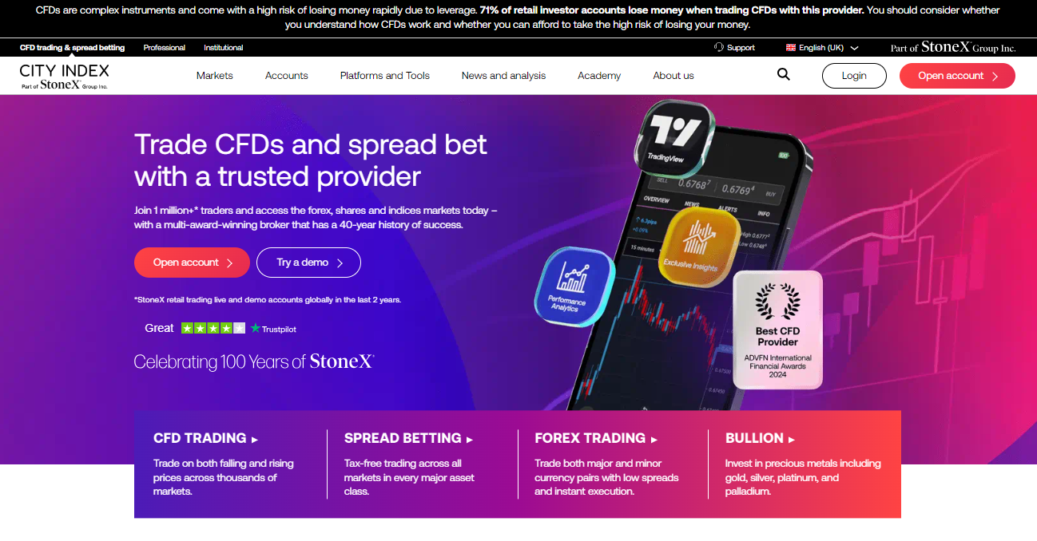Expand the English (UK) language dropdown
This screenshot has width=1037, height=541.
click(822, 48)
